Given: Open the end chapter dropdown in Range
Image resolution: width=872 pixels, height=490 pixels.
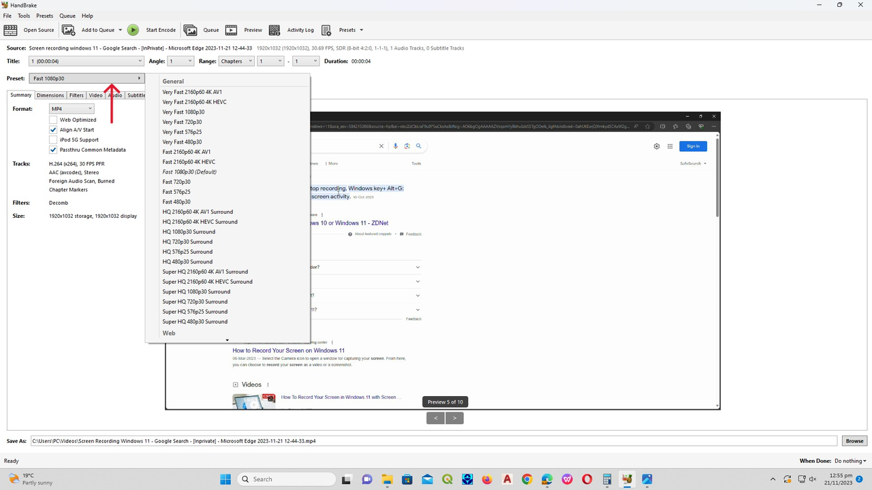Looking at the screenshot, I should point(306,61).
